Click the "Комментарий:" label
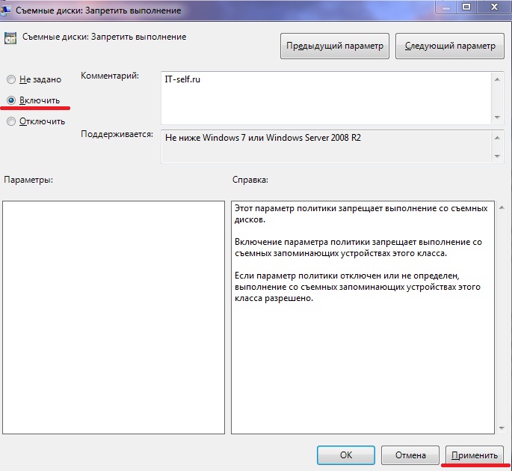Viewport: 512px width, 471px height. pyautogui.click(x=110, y=76)
